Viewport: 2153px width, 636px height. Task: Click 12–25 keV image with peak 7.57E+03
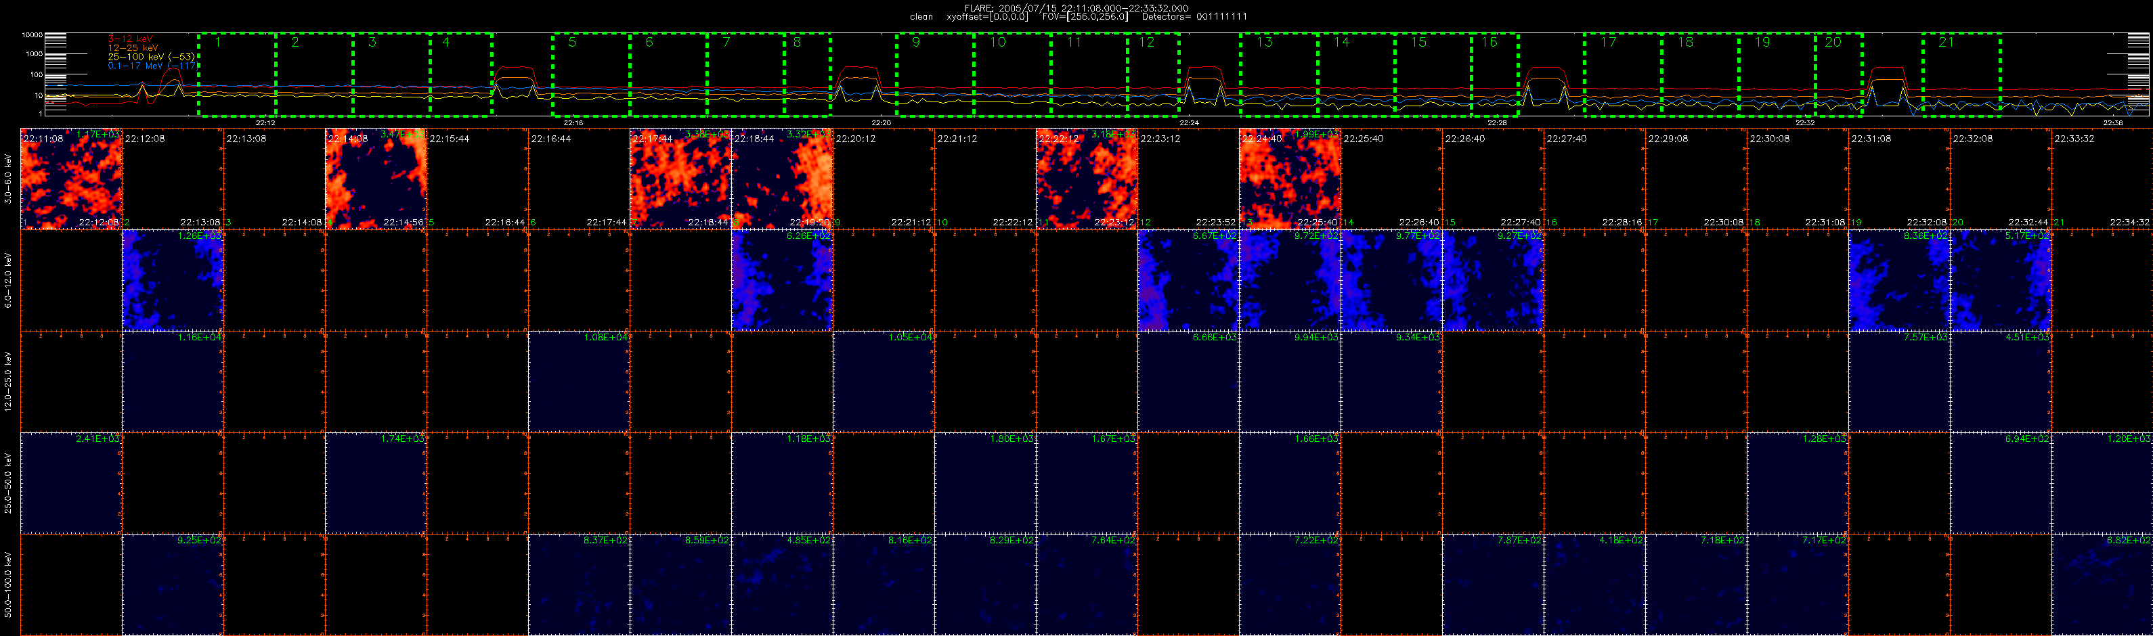tap(1899, 382)
